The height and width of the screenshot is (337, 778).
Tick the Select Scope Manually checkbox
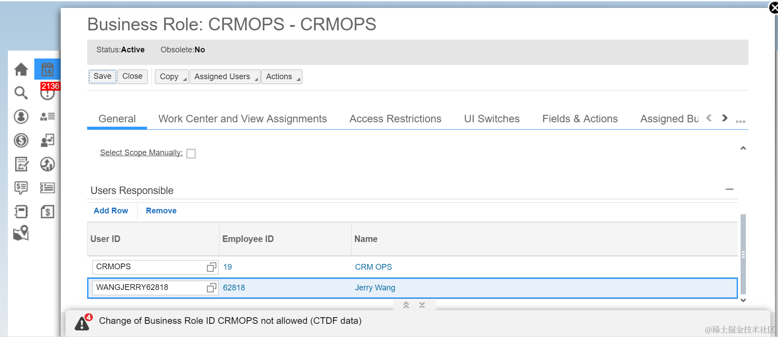191,154
